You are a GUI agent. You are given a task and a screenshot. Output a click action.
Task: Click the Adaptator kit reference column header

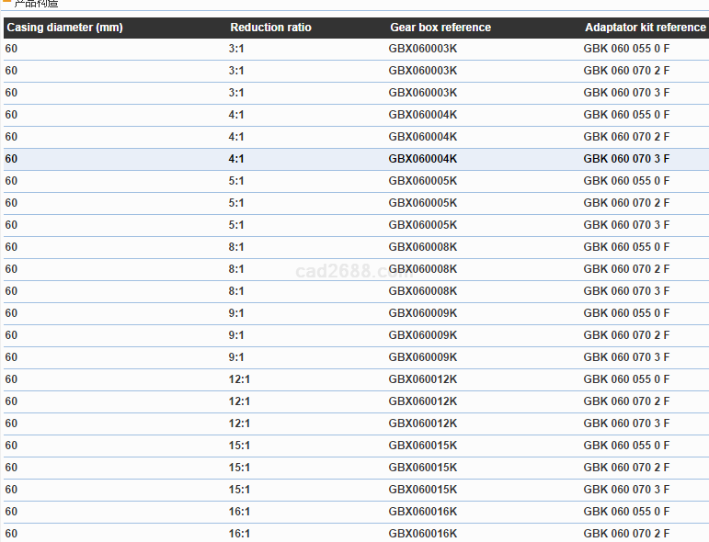point(645,28)
